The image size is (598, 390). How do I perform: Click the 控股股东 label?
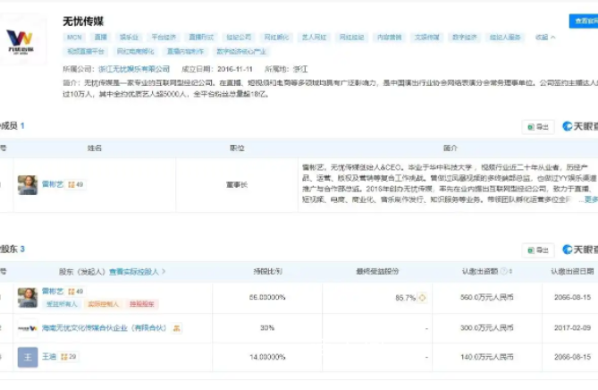click(x=142, y=304)
